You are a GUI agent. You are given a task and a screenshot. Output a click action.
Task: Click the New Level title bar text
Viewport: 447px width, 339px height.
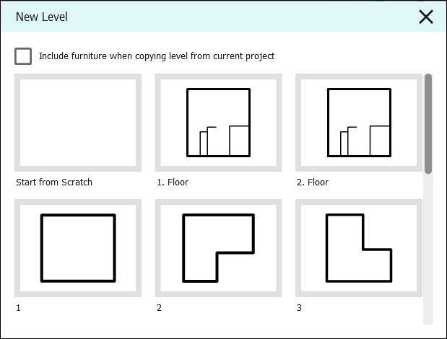(42, 17)
